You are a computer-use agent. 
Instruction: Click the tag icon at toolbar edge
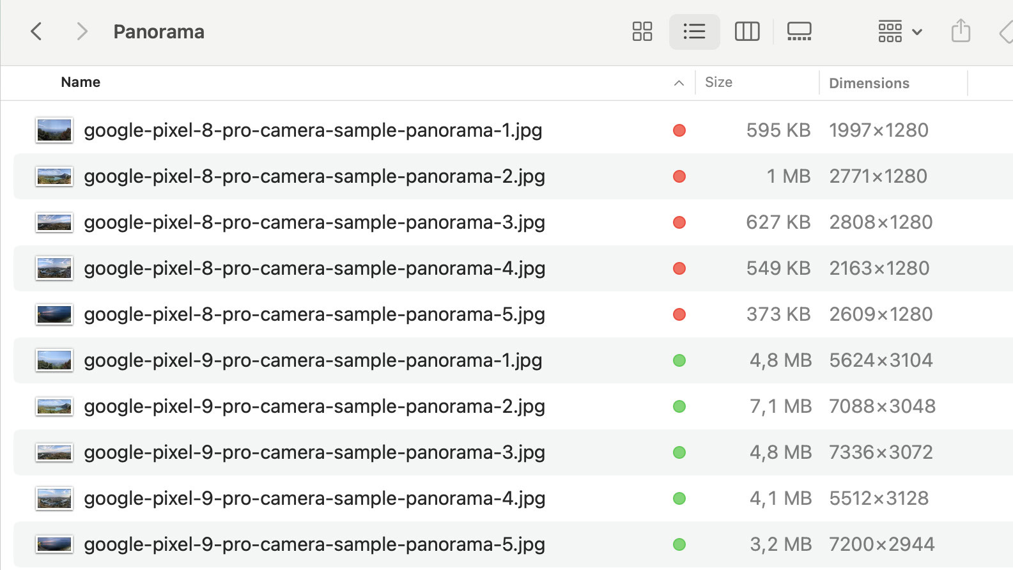[x=1006, y=32]
